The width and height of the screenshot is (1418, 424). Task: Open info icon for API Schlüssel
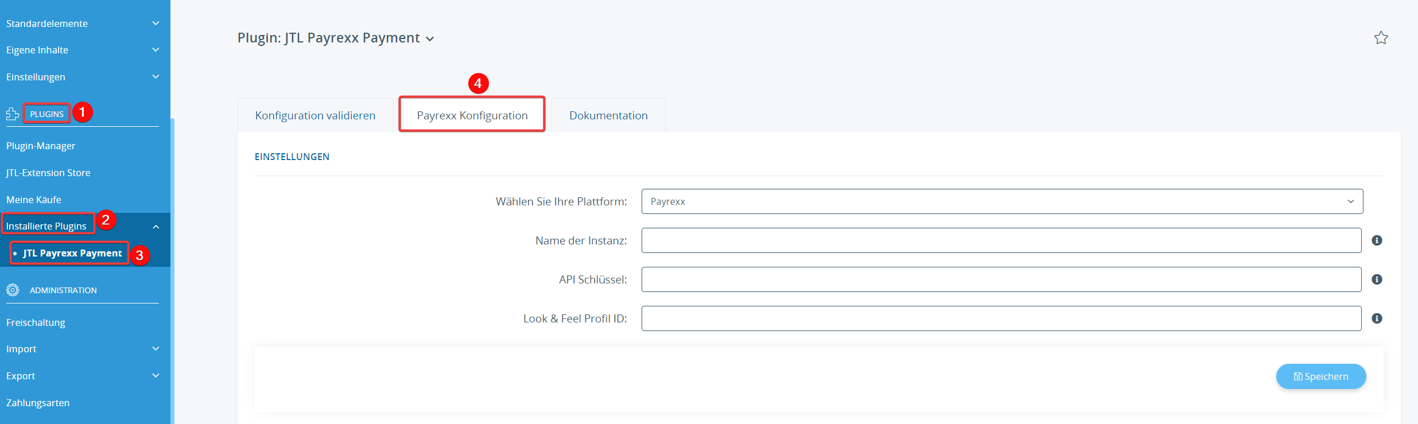1377,279
